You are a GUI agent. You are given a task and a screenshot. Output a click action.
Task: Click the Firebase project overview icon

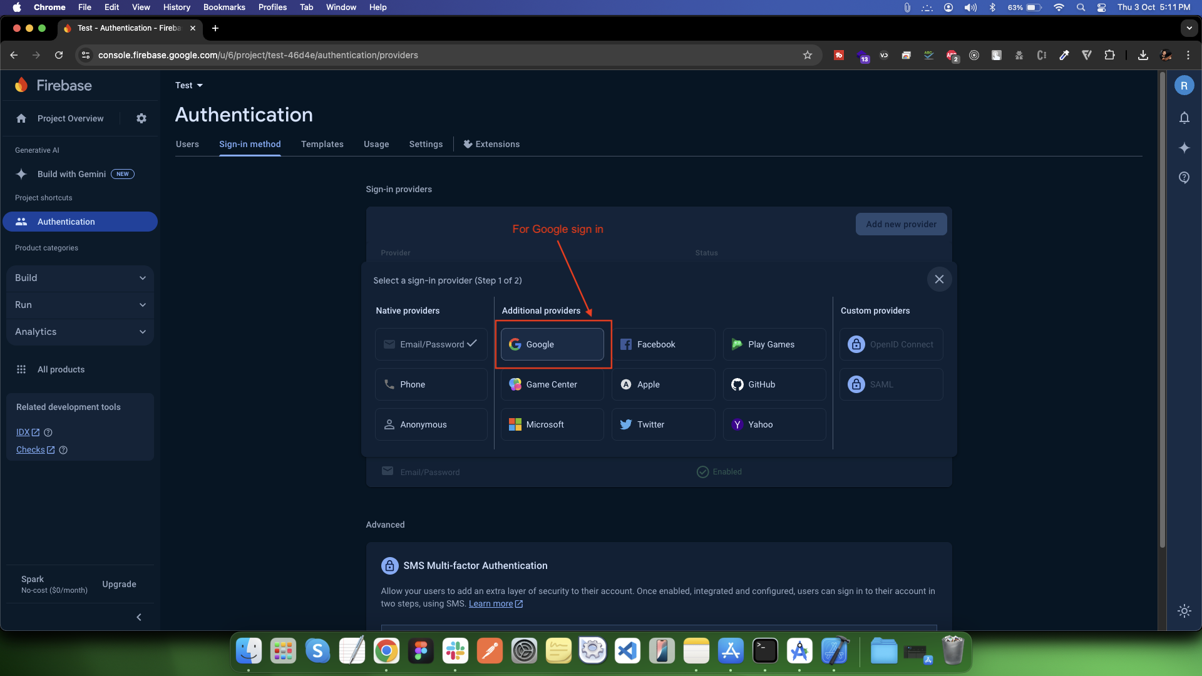(x=21, y=118)
